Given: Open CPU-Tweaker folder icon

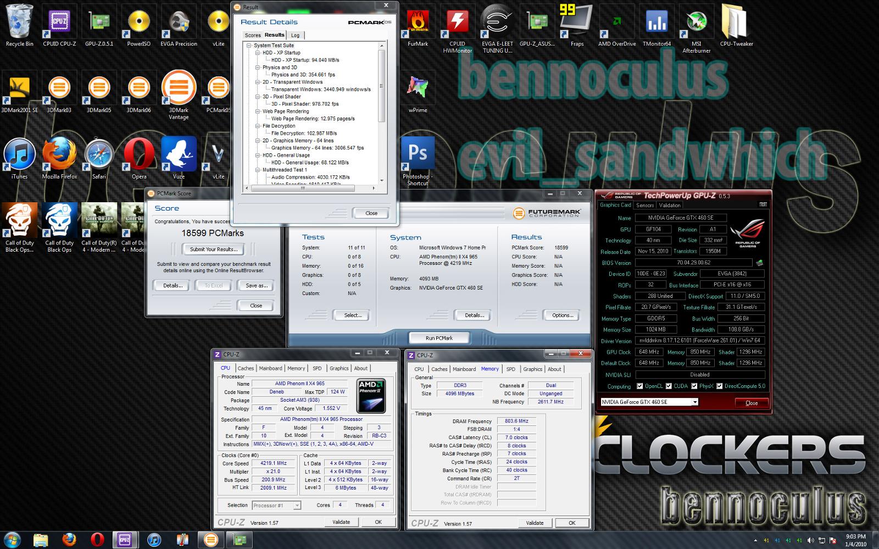Looking at the screenshot, I should tap(736, 26).
